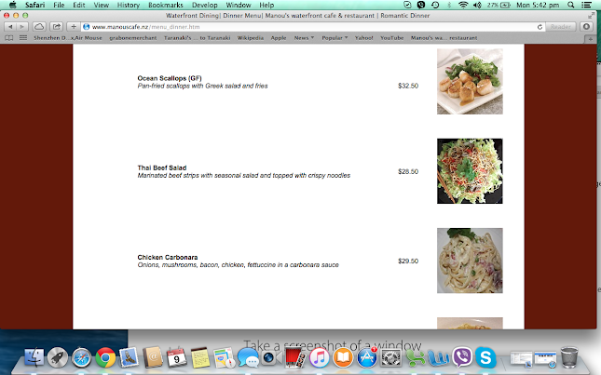
Task: Click the Share button in toolbar
Action: coord(56,27)
